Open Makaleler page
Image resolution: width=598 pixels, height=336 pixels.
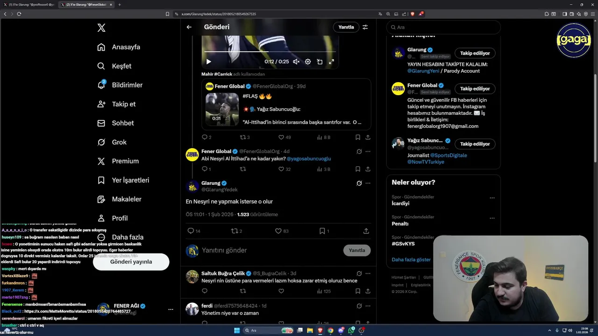tap(119, 199)
